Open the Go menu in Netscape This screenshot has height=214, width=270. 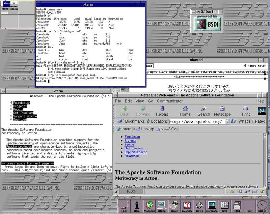click(151, 101)
